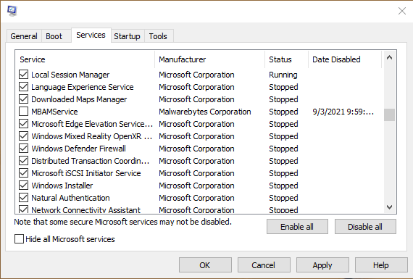This screenshot has width=413, height=279.
Task: Toggle Language Experience Service checkbox
Action: tap(23, 87)
